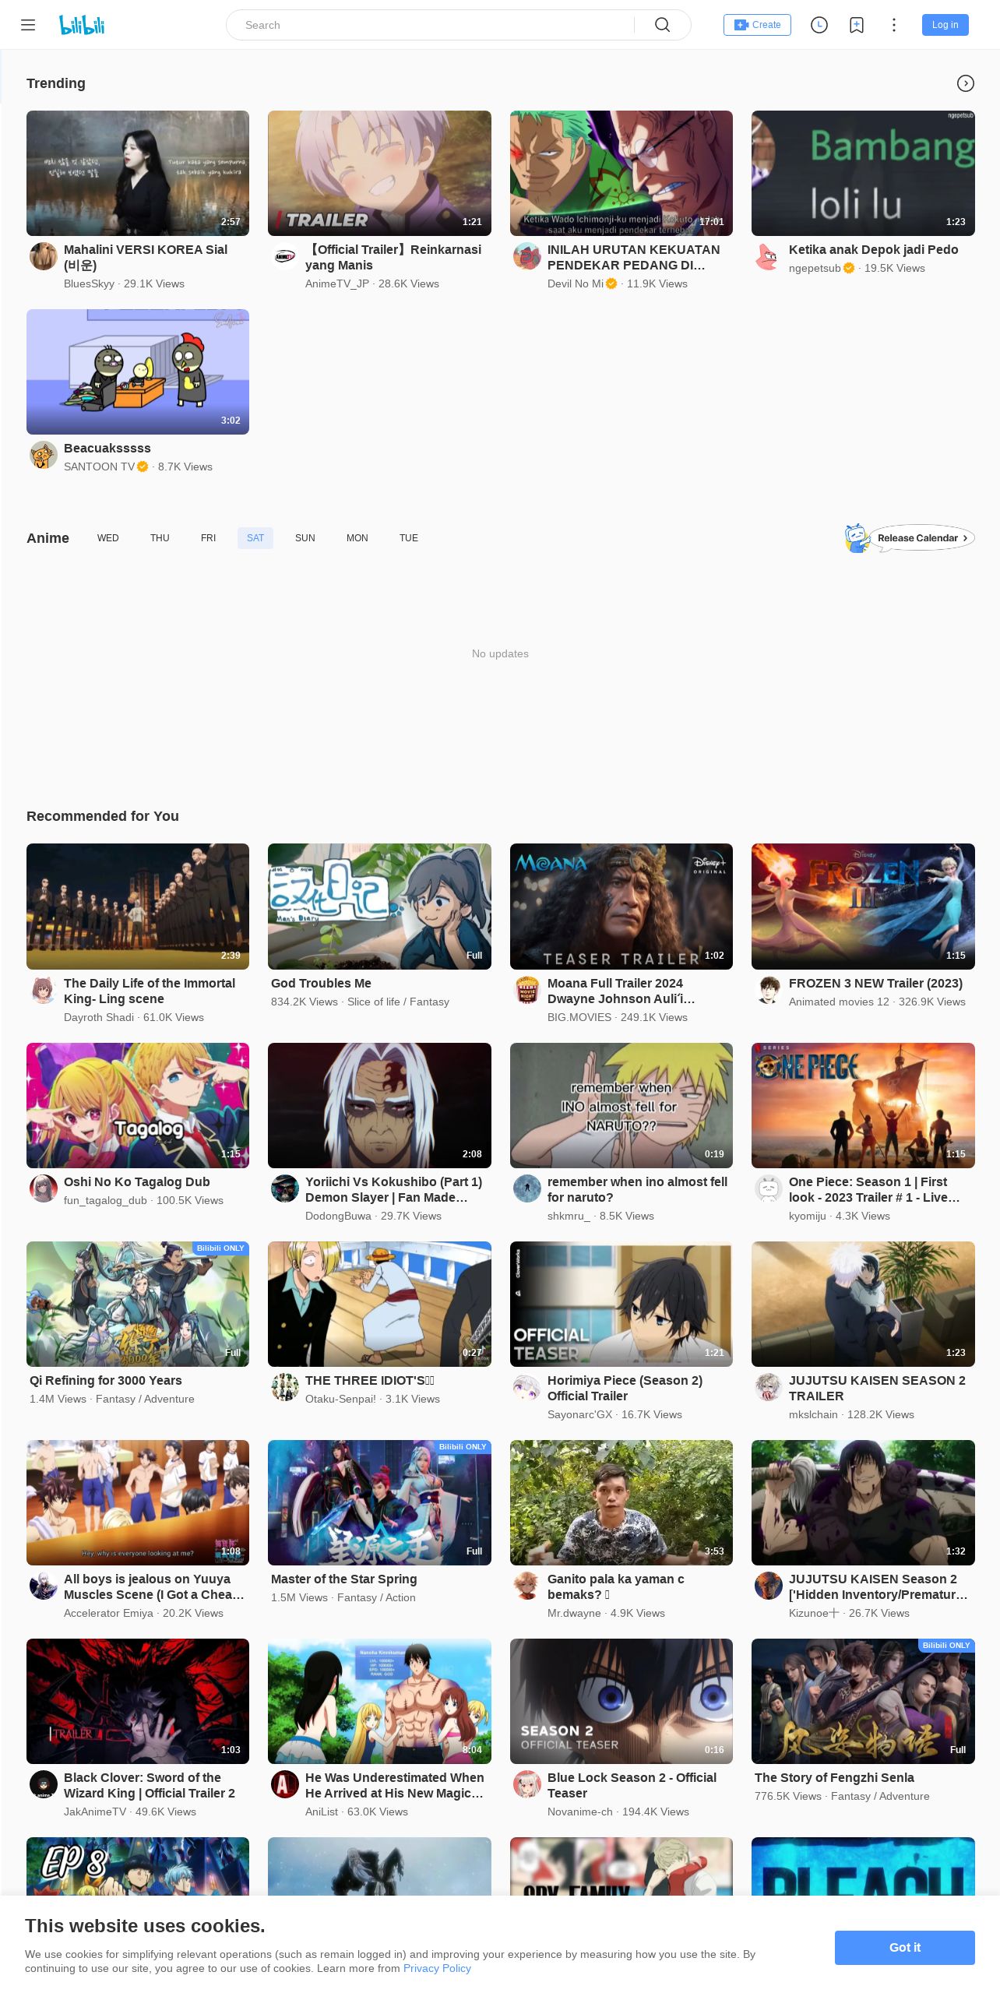Select the FRI anime day tab
This screenshot has height=2000, width=1000.
point(208,538)
